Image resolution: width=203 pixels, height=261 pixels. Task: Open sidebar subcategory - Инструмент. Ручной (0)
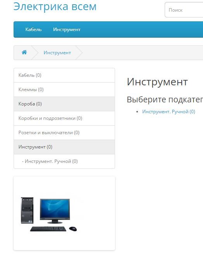click(64, 161)
